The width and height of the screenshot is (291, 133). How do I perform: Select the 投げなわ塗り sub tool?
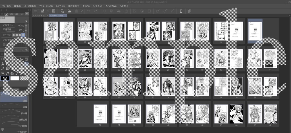[14, 130]
